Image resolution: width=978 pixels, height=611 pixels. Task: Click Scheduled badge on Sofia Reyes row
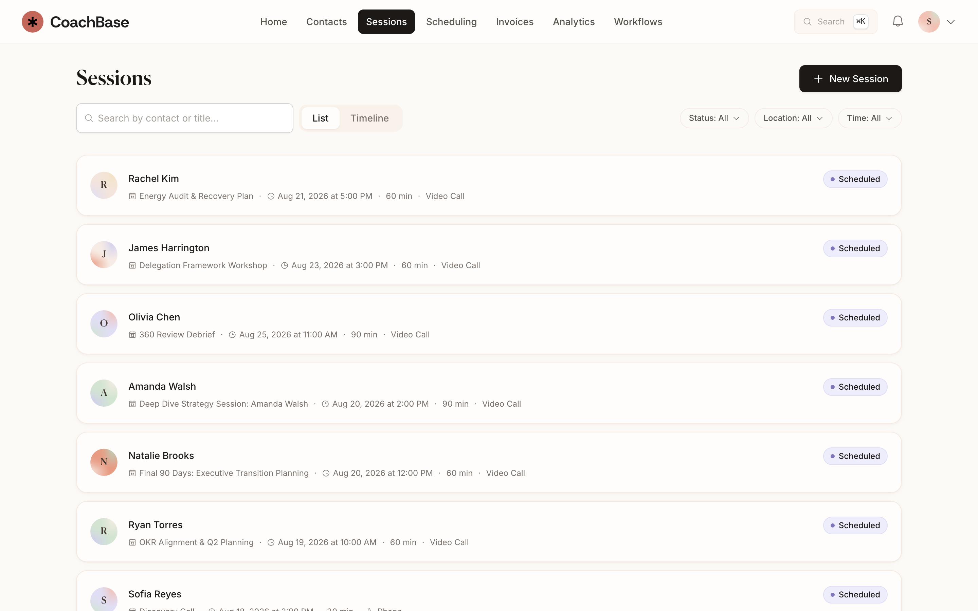click(855, 595)
